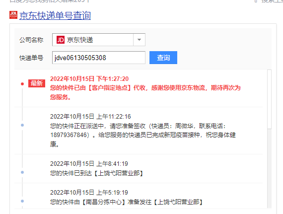Expand the 公司名称 dropdown arrow
This screenshot has width=283, height=214.
pyautogui.click(x=139, y=40)
